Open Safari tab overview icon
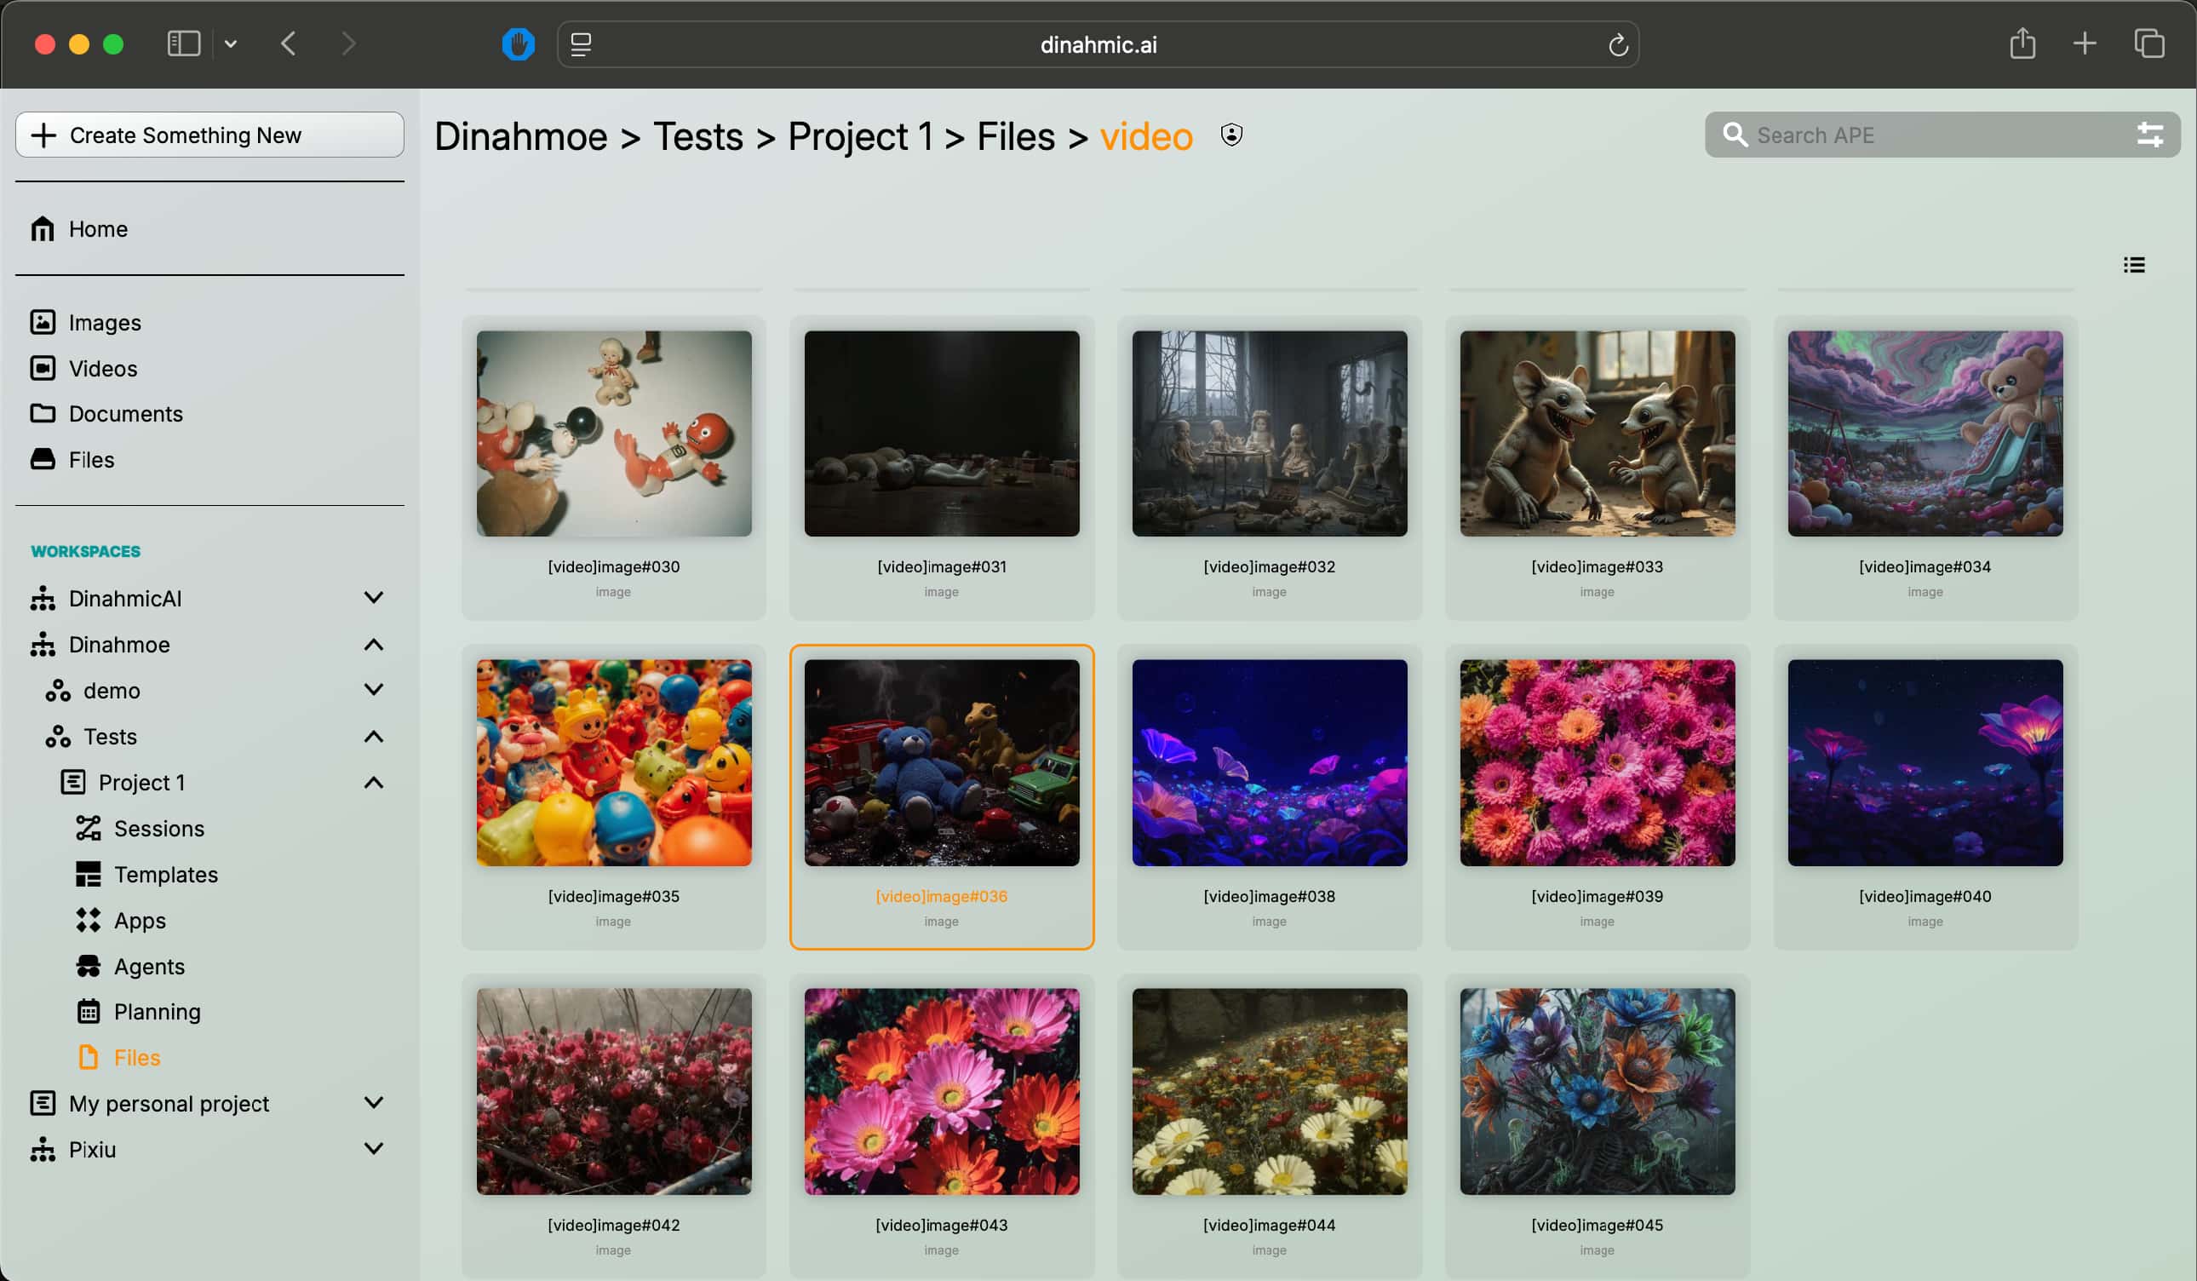The height and width of the screenshot is (1281, 2197). [2148, 43]
